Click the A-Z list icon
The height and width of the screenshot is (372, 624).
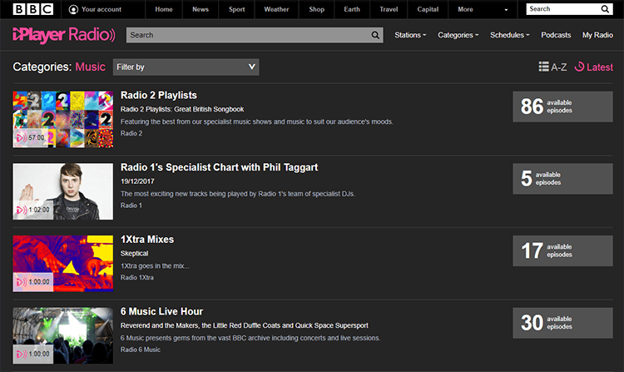tap(543, 67)
